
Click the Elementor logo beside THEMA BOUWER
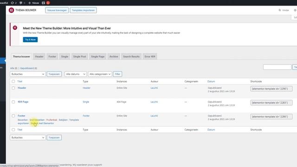tap(11, 10)
